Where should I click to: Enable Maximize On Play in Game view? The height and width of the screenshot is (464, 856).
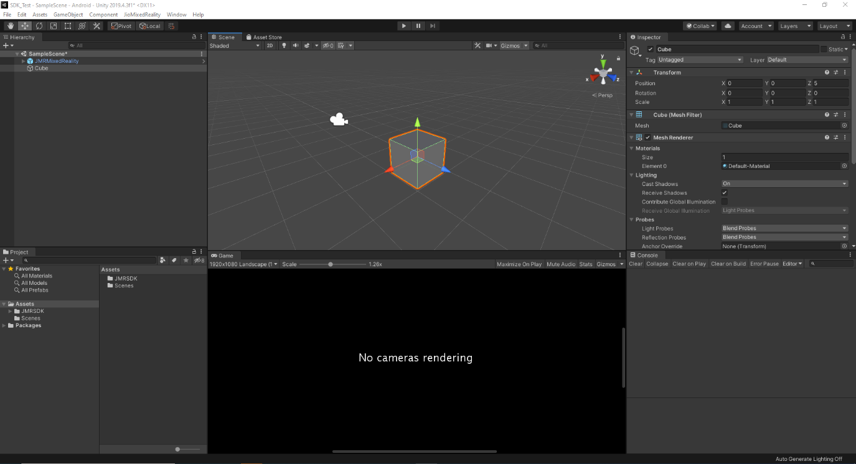(519, 264)
